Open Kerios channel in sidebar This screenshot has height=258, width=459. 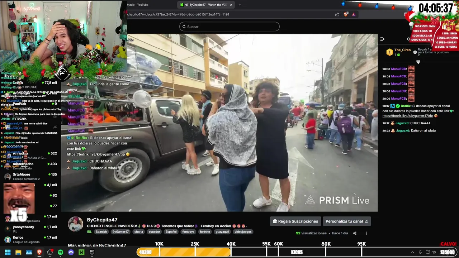(x=30, y=239)
